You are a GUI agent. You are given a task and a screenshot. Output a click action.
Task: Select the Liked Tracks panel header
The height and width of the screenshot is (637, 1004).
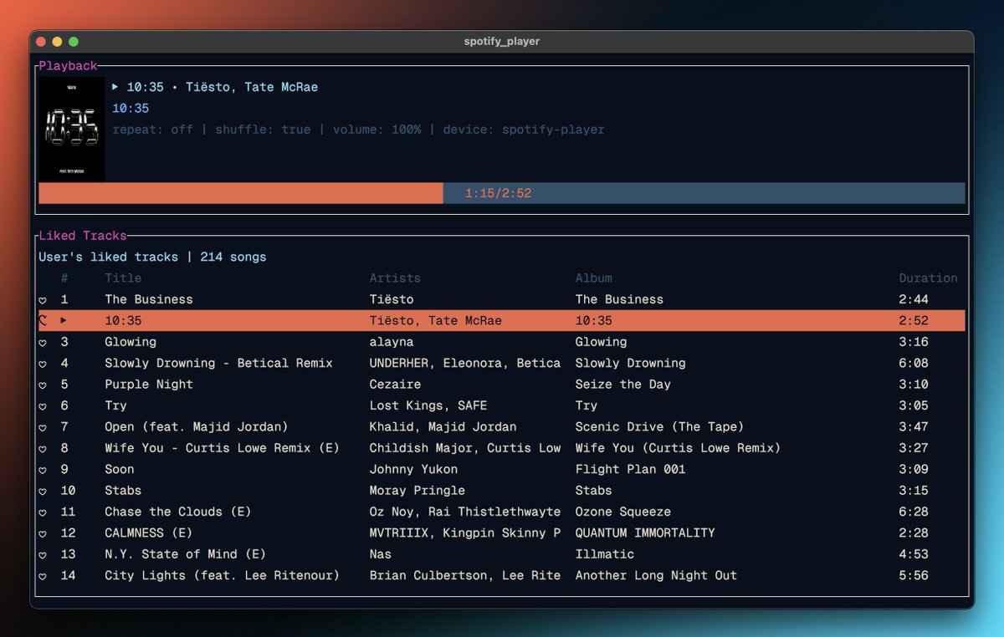point(83,235)
